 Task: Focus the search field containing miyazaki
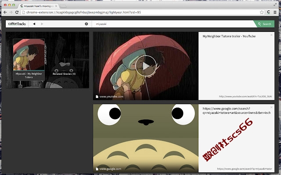point(174,24)
